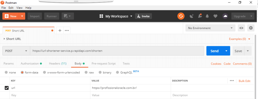Click the empty Key placeholder field
Viewport: 258px width, 99px height.
[x=50, y=95]
